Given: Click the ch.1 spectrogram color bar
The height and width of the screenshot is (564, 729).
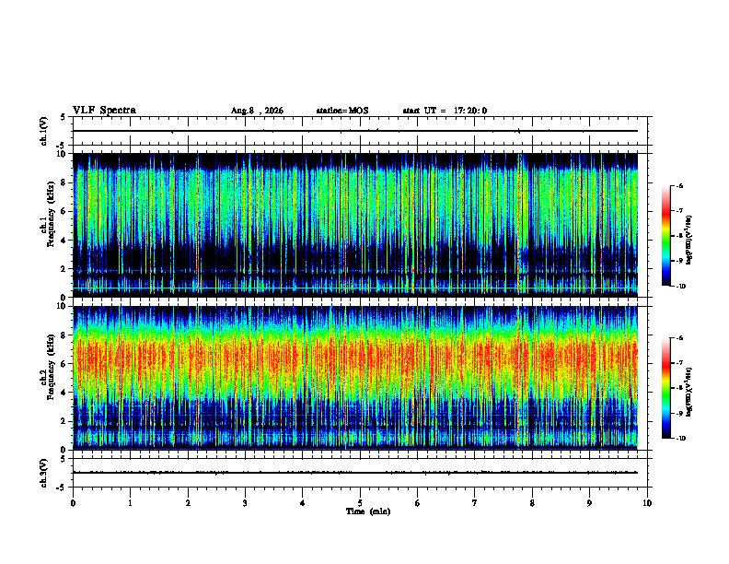Looking at the screenshot, I should [x=666, y=236].
